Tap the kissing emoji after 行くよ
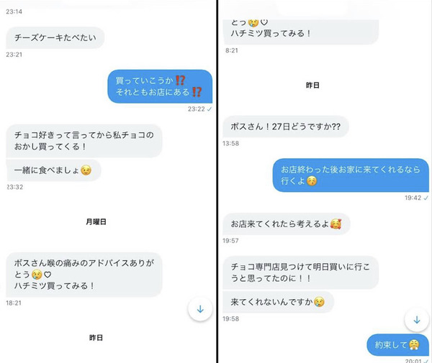The image size is (432, 363). (x=312, y=181)
